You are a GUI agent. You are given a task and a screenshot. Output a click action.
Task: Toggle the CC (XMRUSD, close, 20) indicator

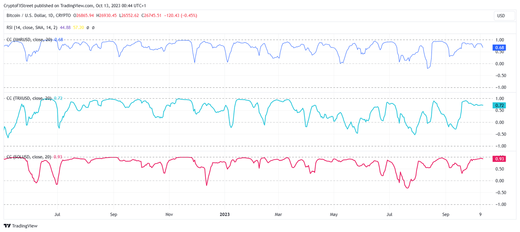point(29,39)
